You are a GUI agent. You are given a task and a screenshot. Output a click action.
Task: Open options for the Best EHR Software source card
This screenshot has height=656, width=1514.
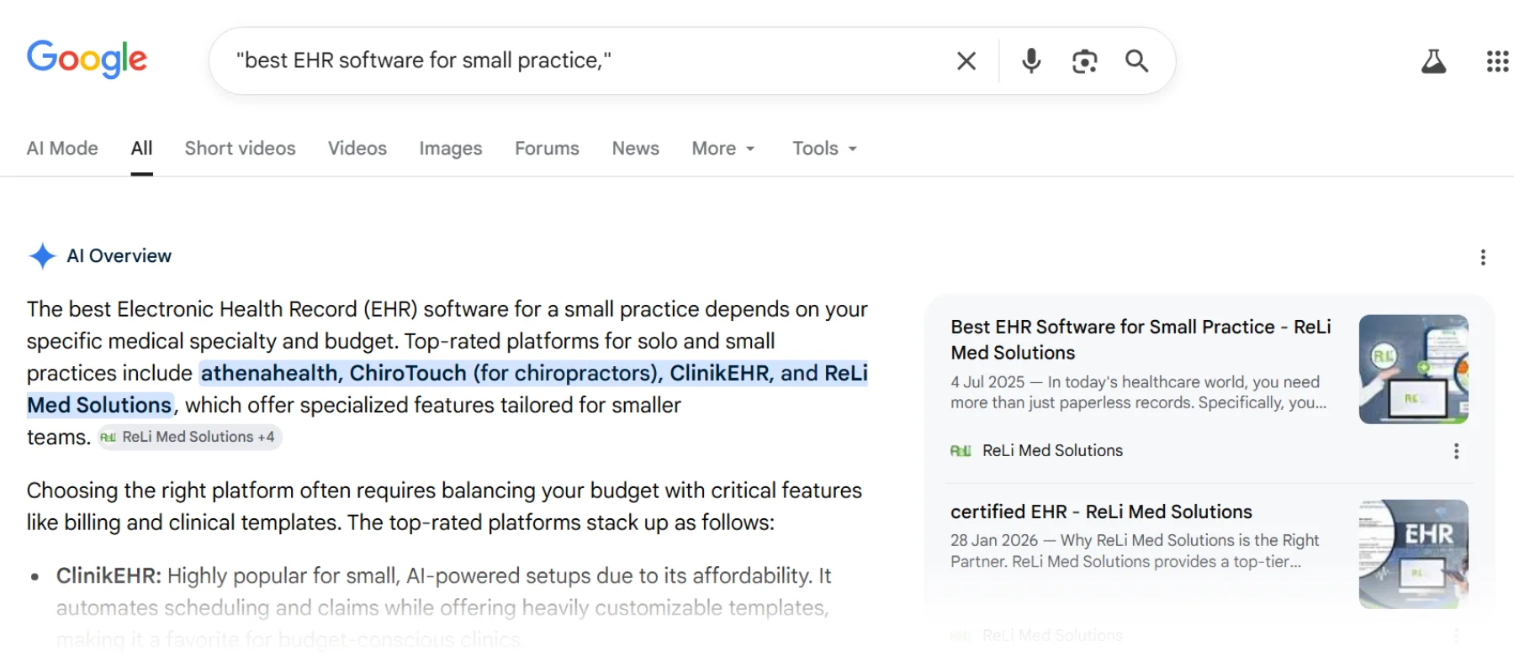pos(1456,451)
